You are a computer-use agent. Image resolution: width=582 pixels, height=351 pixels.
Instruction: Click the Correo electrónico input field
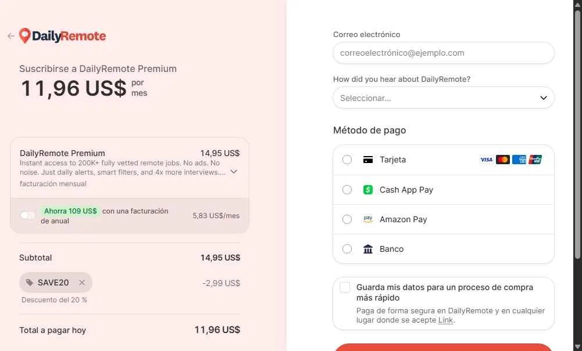click(x=444, y=53)
